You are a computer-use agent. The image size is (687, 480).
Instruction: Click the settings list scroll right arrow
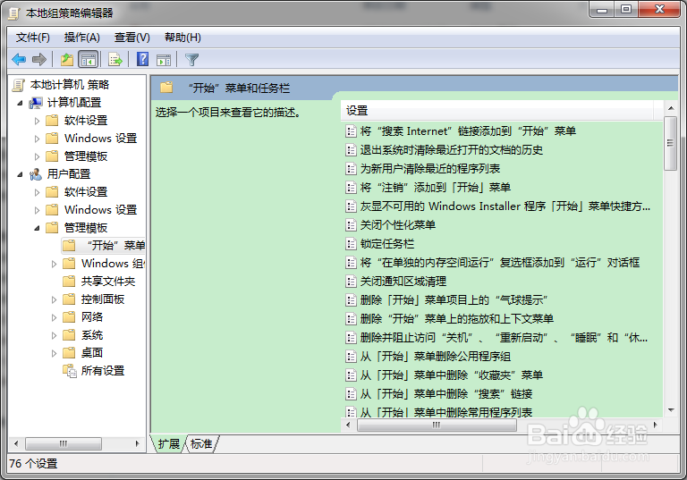click(655, 425)
